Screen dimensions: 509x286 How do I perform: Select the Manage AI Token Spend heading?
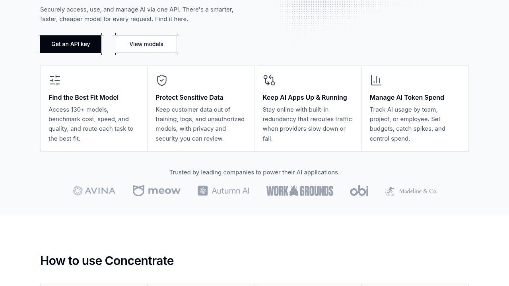[407, 97]
